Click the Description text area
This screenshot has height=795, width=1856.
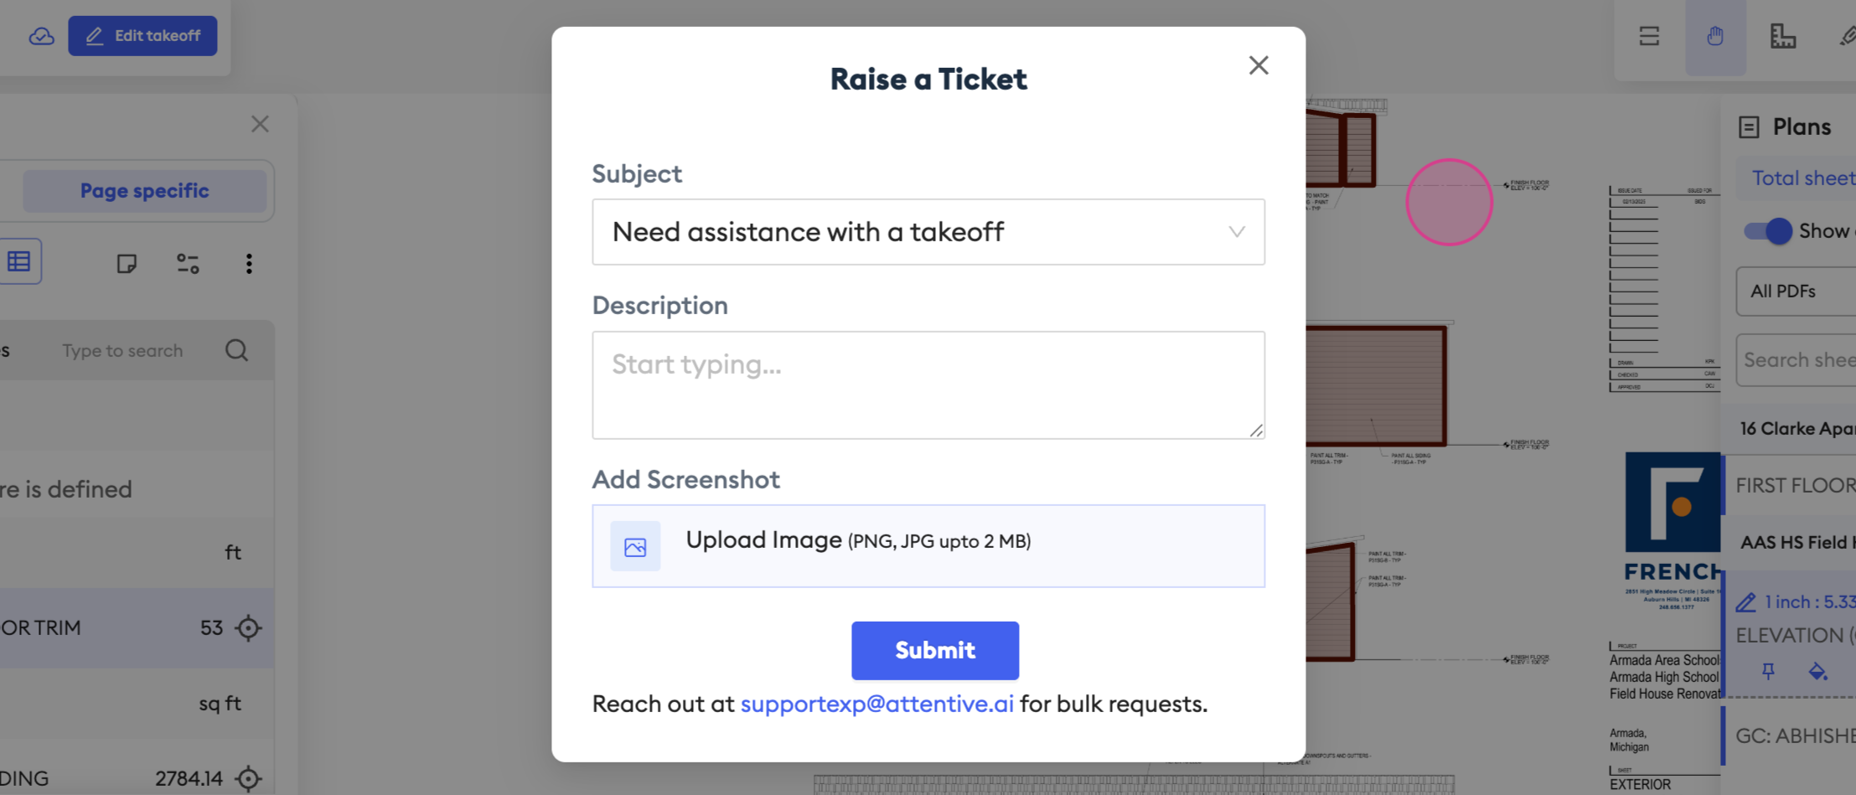coord(928,385)
